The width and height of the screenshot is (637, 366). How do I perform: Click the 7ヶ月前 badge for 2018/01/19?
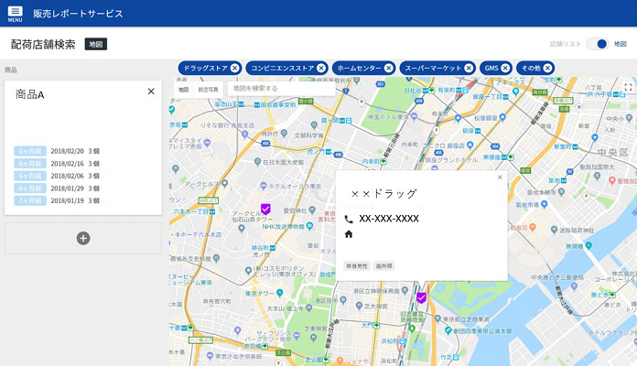coord(30,200)
